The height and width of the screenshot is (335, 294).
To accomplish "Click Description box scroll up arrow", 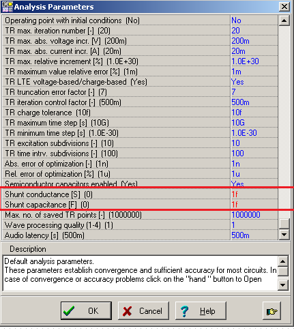I will coord(283,261).
